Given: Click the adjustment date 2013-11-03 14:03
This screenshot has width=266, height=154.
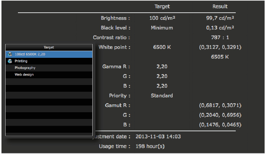Looking at the screenshot, I should coord(158,136).
